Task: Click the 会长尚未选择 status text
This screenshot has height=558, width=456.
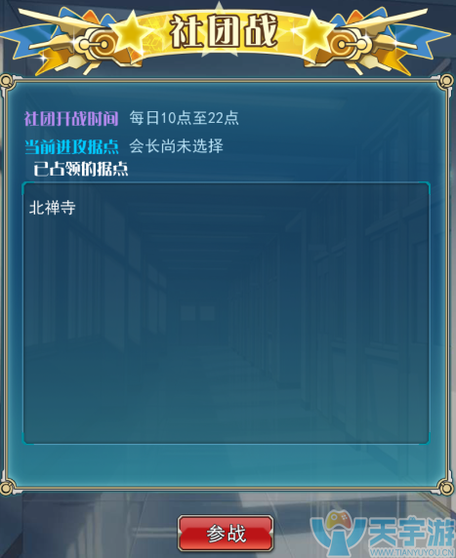Action: pyautogui.click(x=176, y=146)
